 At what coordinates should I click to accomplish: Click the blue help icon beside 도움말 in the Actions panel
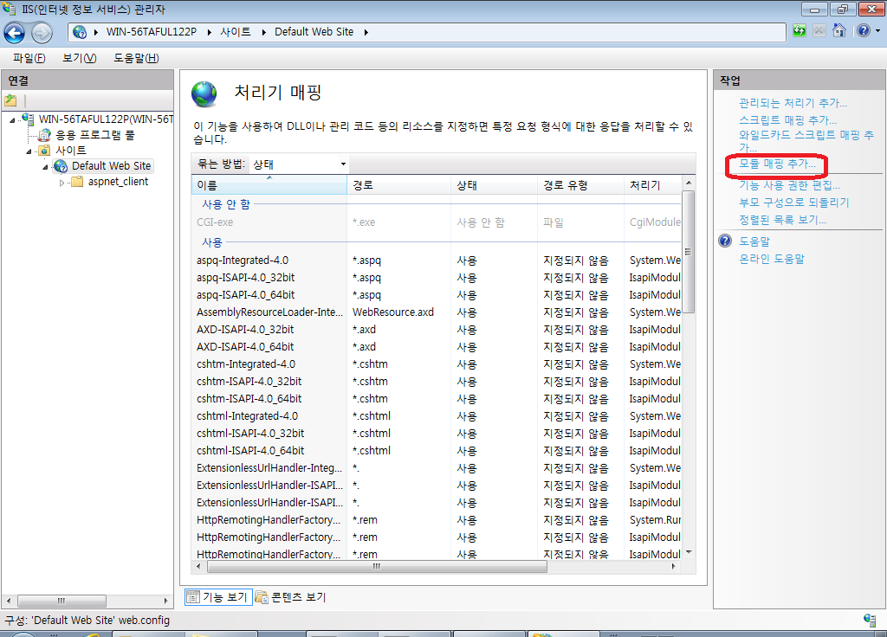point(724,241)
